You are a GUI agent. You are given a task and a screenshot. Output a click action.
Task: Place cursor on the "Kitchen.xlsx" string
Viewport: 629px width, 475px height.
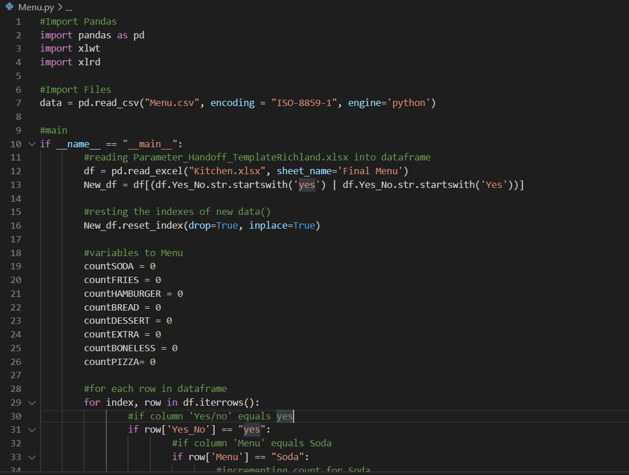[x=227, y=171]
